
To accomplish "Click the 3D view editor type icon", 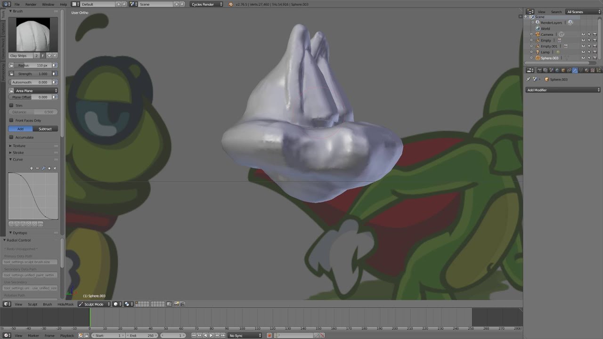I will tap(7, 304).
